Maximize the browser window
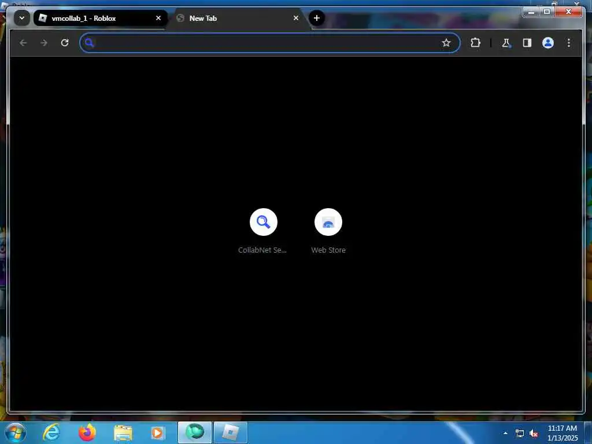Viewport: 592px width, 444px height. (547, 12)
